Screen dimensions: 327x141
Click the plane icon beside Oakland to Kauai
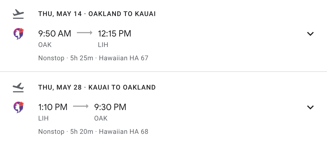point(19,14)
